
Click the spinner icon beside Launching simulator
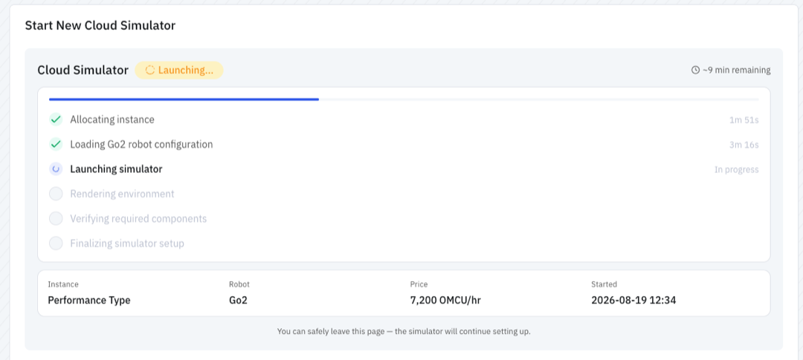(56, 168)
